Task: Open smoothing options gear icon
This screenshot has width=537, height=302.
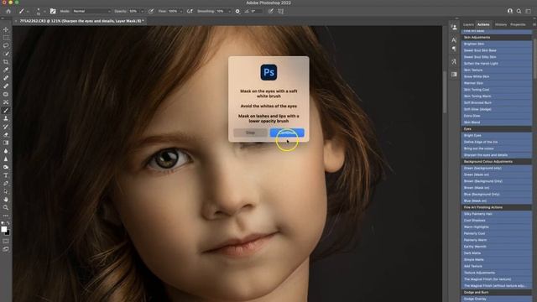Action: tap(237, 11)
